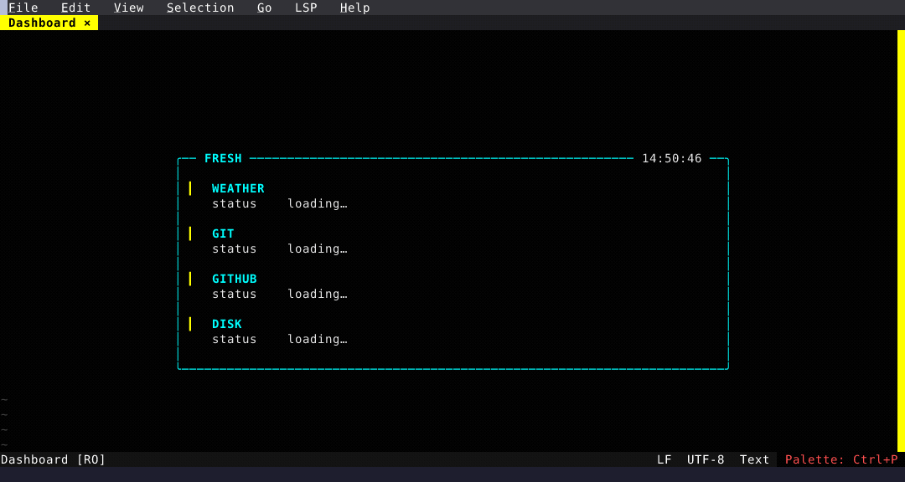Open the View menu
This screenshot has height=482, width=905.
point(128,8)
